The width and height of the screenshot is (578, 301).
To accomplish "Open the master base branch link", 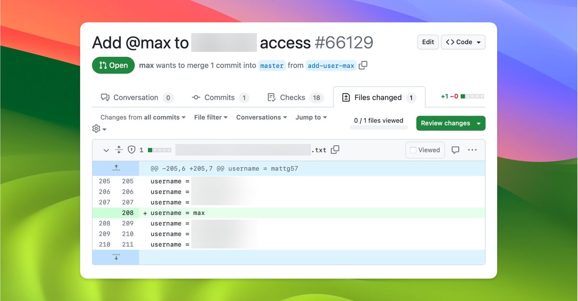I will click(x=272, y=65).
